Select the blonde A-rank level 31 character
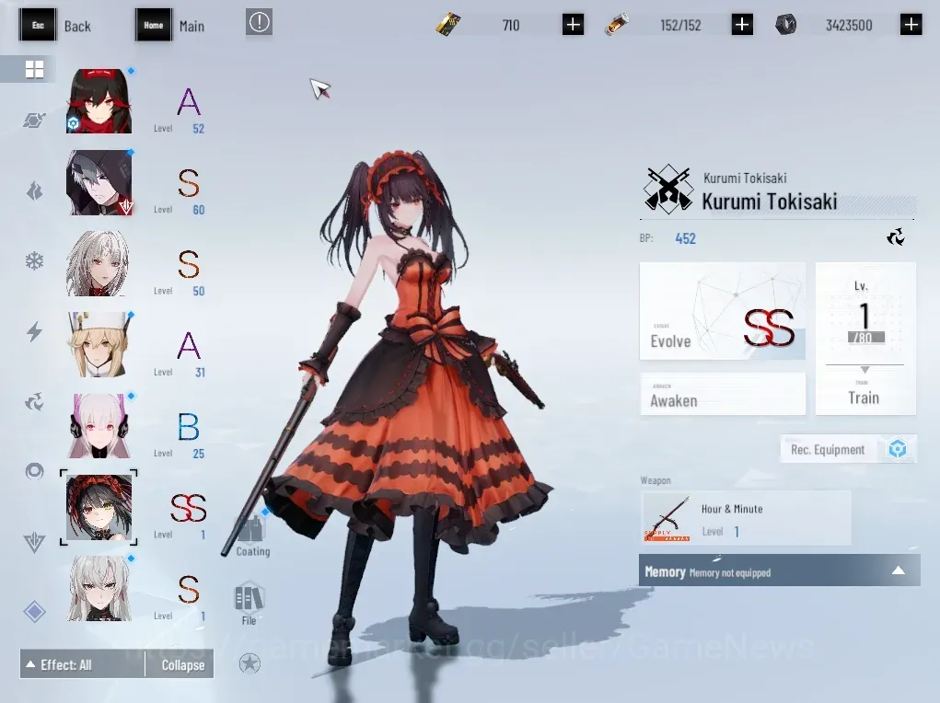940x703 pixels. coord(99,345)
